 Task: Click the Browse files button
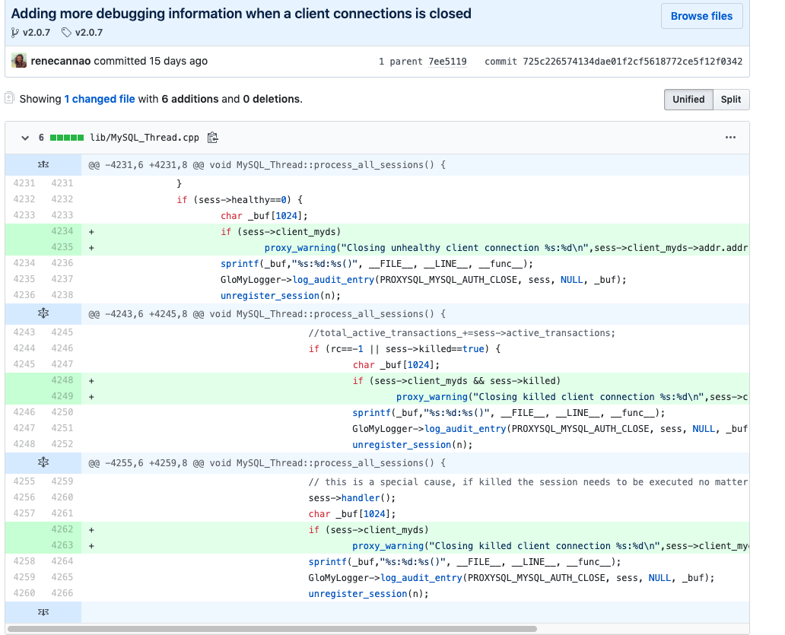(701, 16)
